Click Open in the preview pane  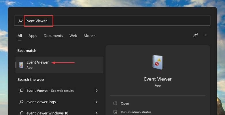point(125,103)
